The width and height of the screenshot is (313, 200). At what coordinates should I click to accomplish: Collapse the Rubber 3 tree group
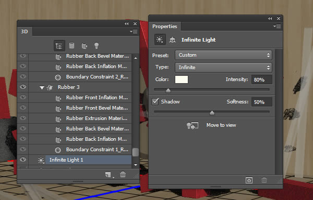coord(42,88)
